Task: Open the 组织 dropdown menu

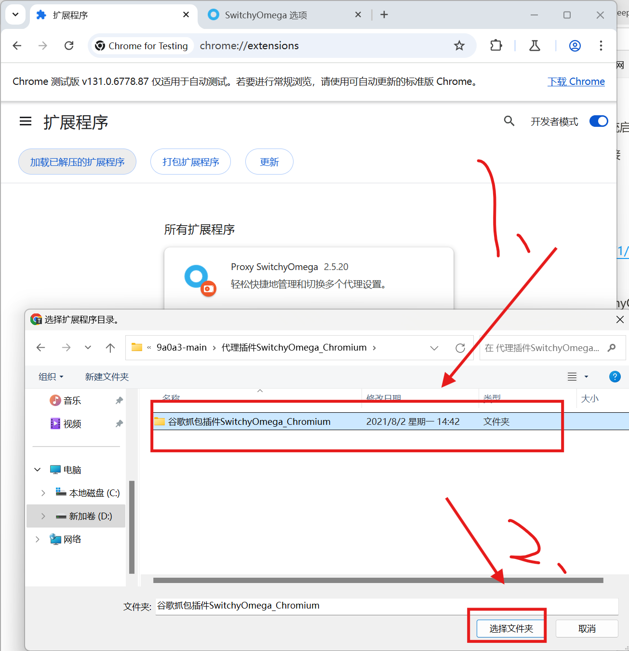Action: coord(51,377)
